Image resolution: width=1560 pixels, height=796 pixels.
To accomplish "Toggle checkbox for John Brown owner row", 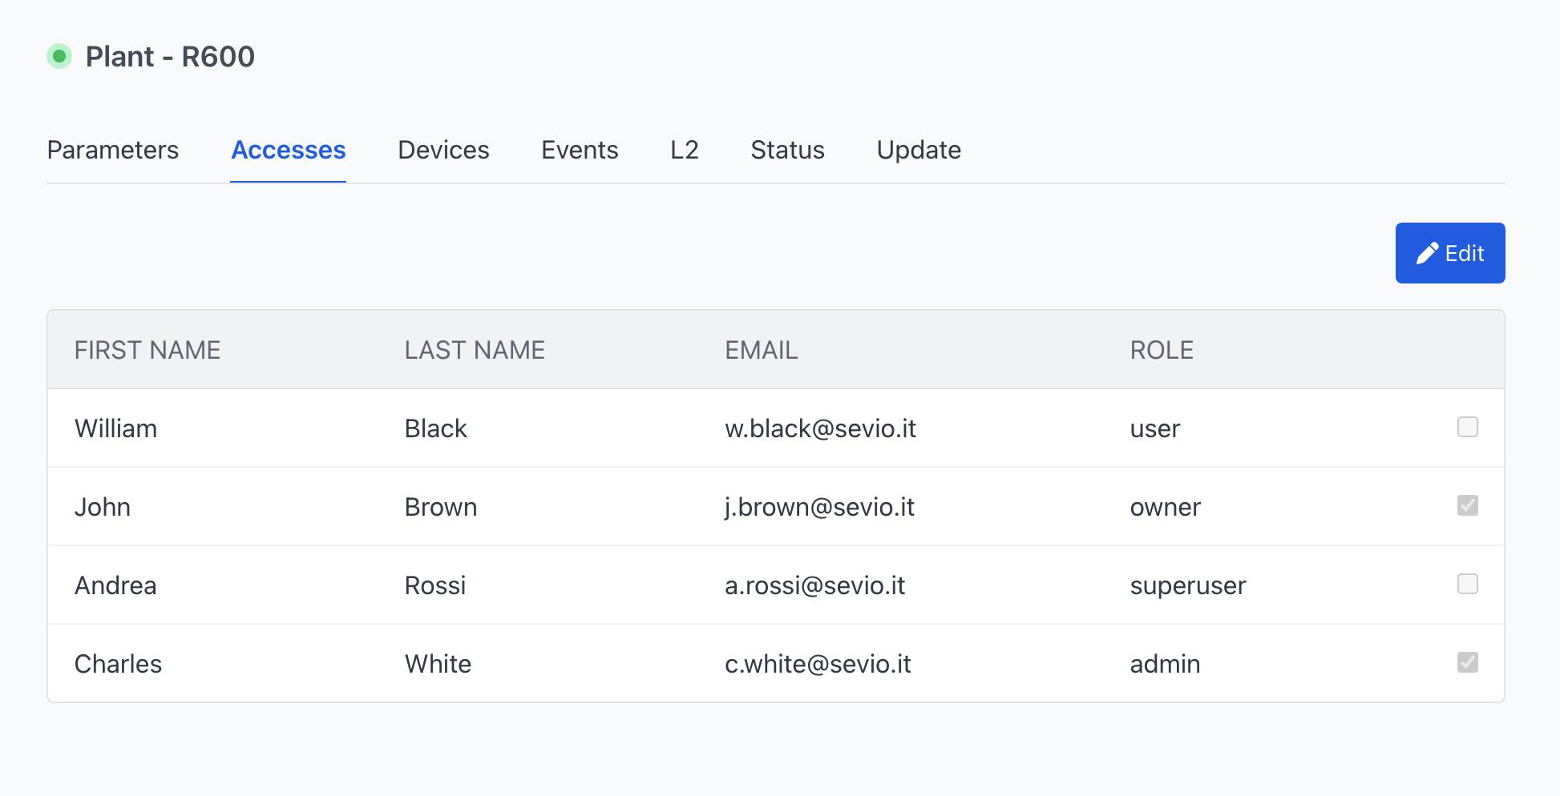I will click(1467, 505).
